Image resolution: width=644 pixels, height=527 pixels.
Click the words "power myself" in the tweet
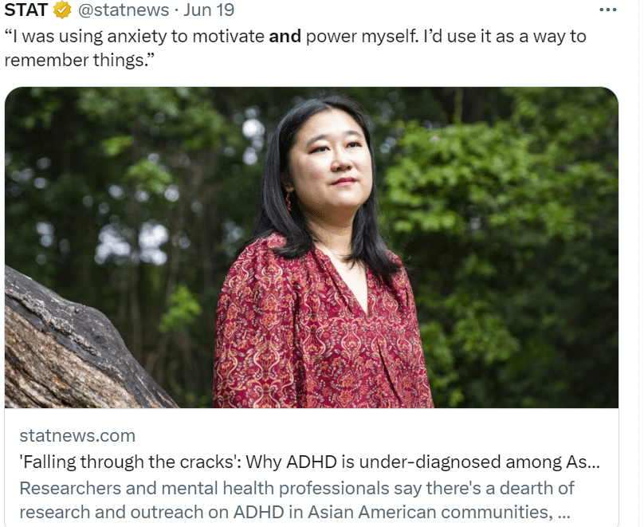pyautogui.click(x=360, y=36)
